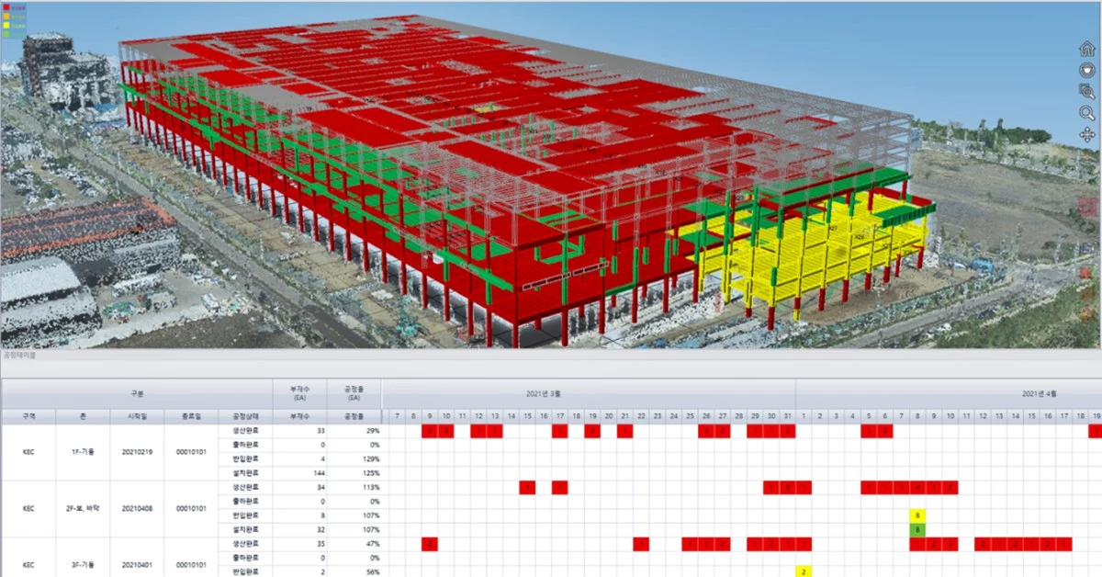Select the 공정상태 column header
Screen dimensions: 1102x577
pyautogui.click(x=246, y=416)
